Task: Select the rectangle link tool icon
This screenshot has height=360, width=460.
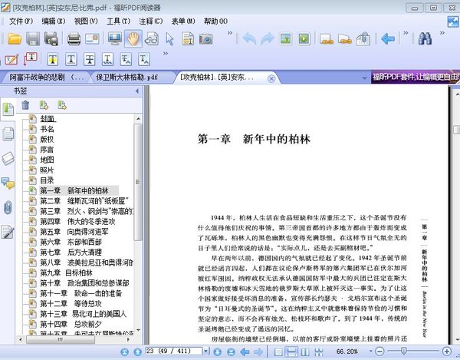Action: (x=327, y=38)
